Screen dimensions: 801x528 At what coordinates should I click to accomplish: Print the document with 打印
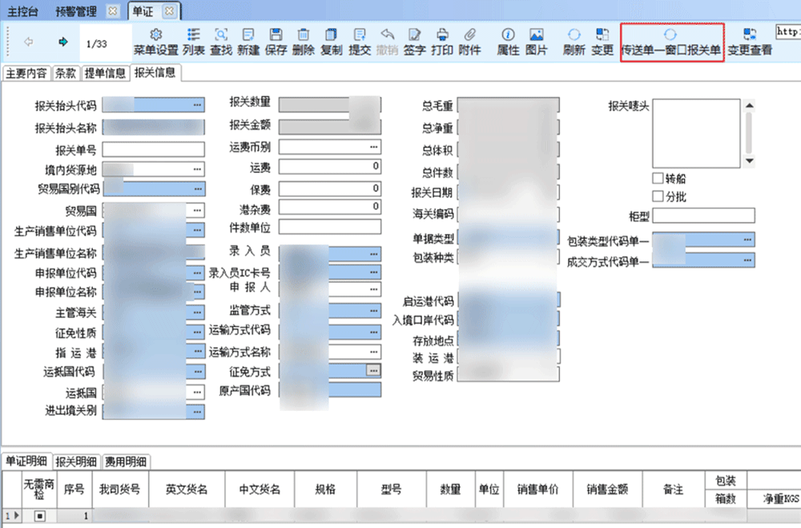click(442, 42)
